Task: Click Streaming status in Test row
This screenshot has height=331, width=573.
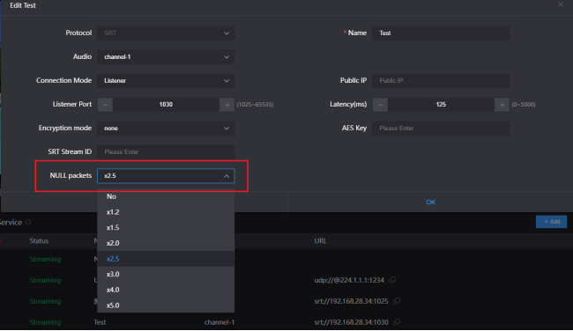Action: [45, 322]
